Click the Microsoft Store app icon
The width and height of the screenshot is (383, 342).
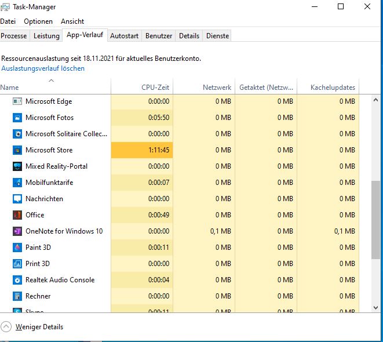(x=17, y=150)
